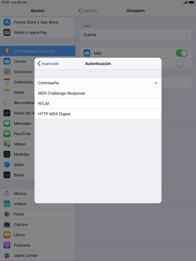Return to Cuentas list
The image size is (196, 261).
pyautogui.click(x=88, y=11)
